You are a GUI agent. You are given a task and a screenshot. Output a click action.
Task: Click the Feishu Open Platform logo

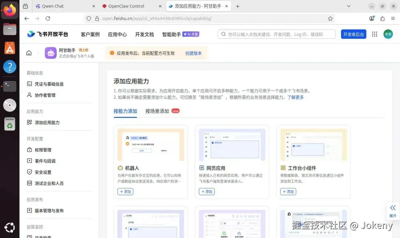click(x=48, y=34)
